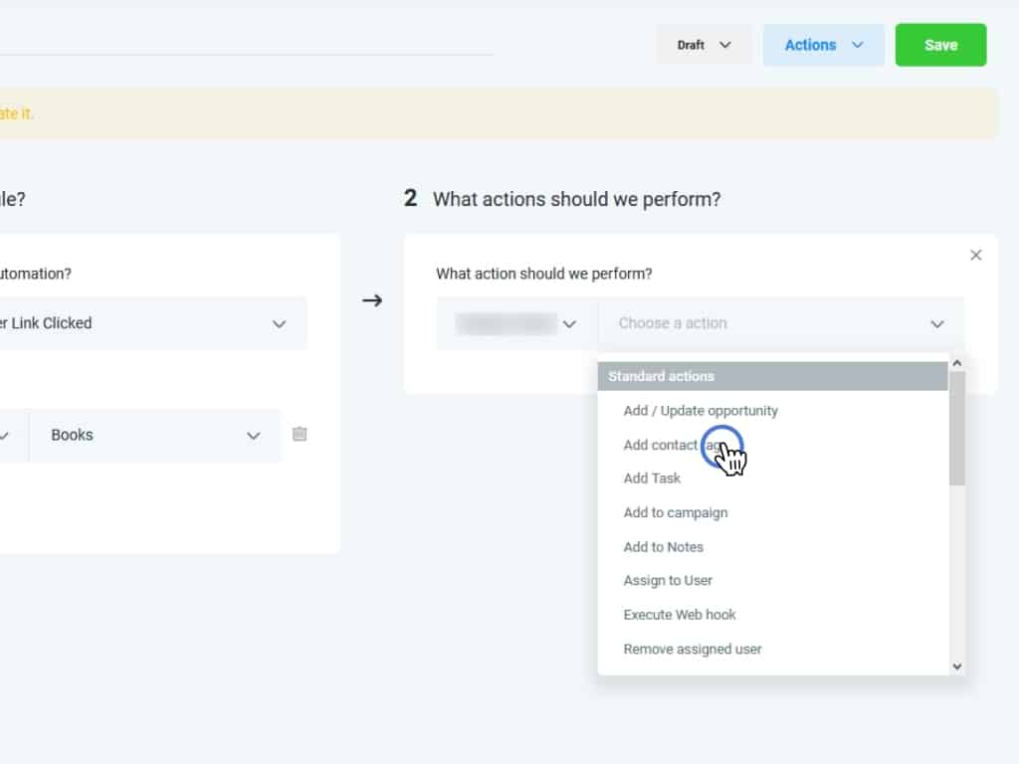The height and width of the screenshot is (764, 1019).
Task: Open the blurred action type dropdown
Action: point(516,323)
